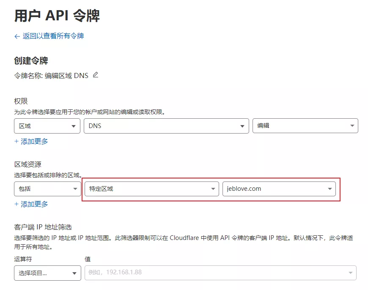Click the IP value field '例如, 192.168.1.88'
Screen dimensions: 368x290
click(220, 273)
